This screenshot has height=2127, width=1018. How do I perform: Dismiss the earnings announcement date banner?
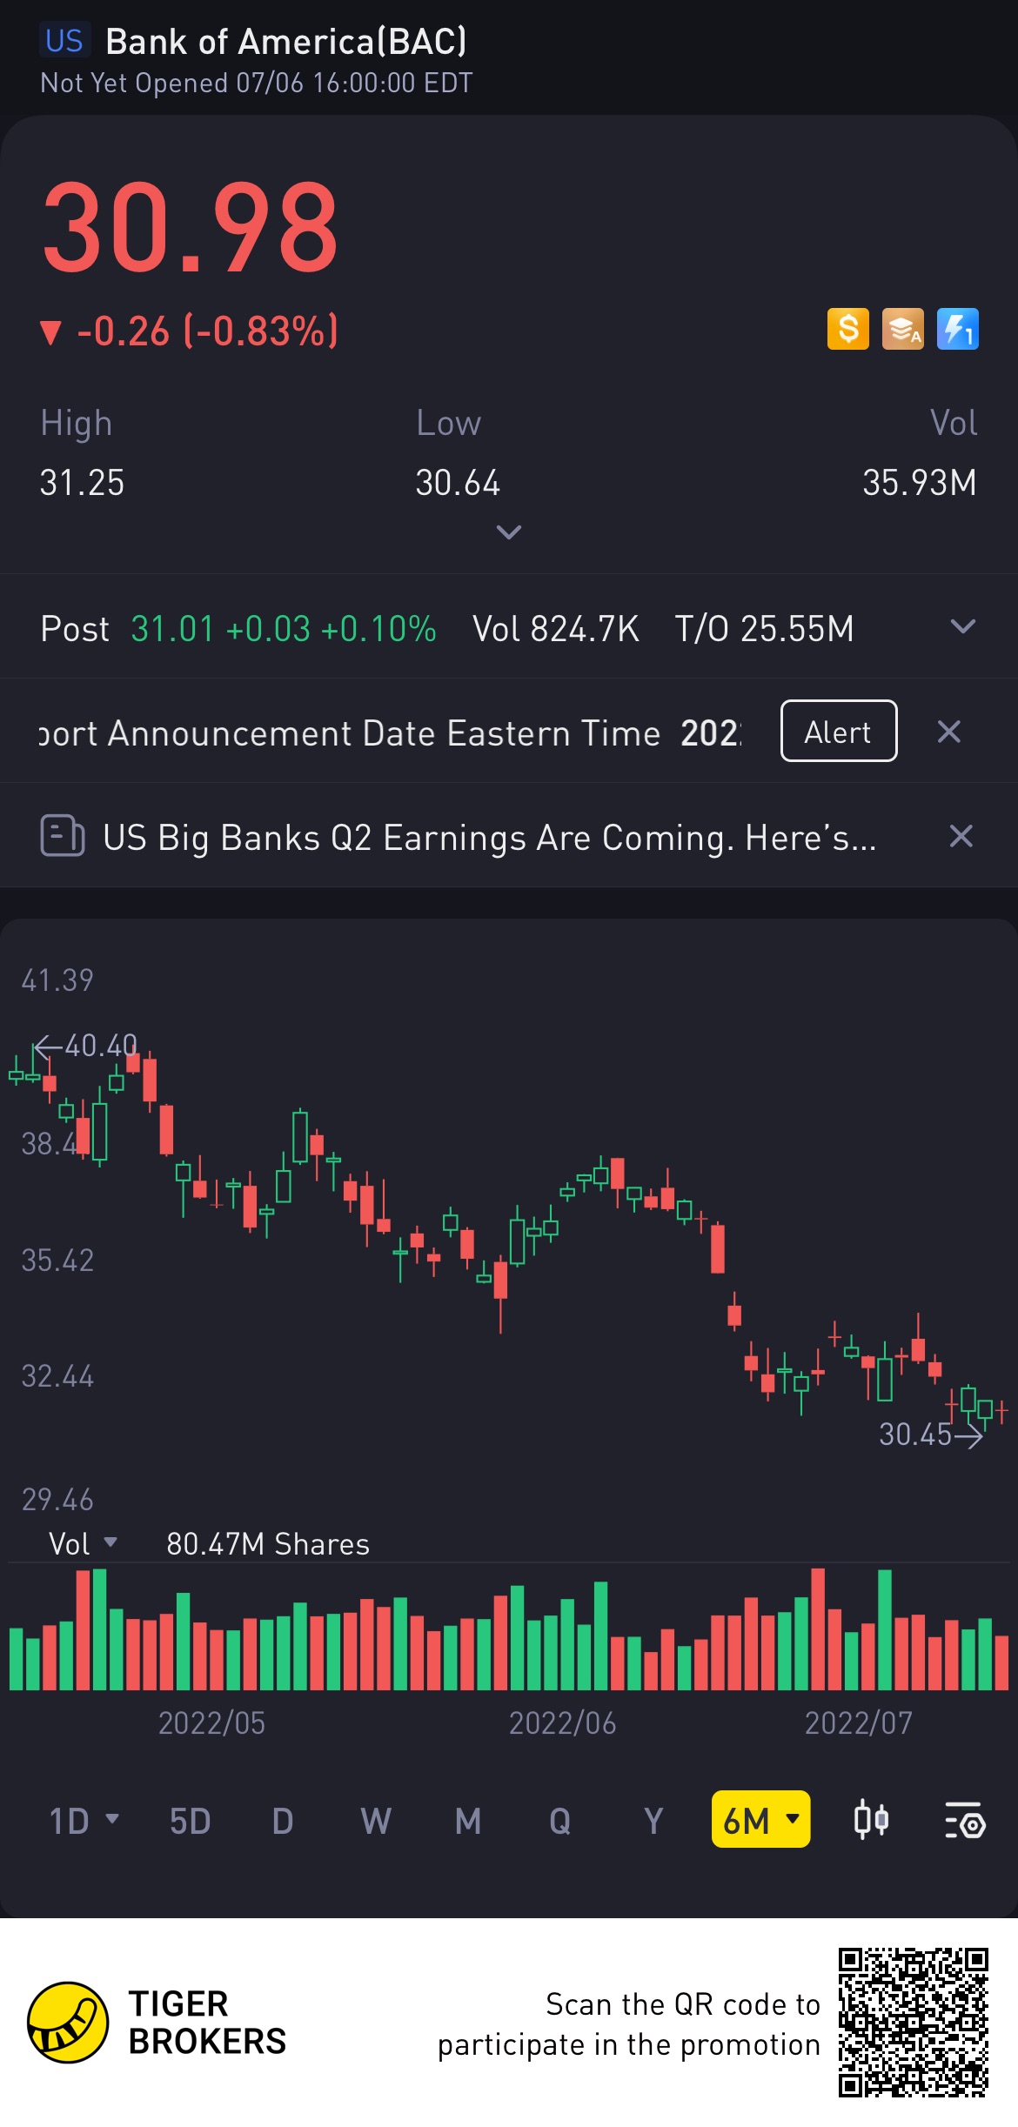[x=948, y=732]
